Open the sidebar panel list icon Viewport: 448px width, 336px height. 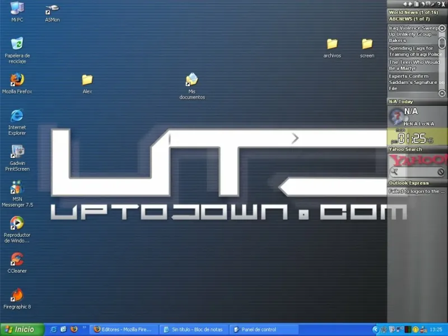(417, 4)
